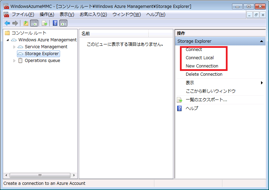269x190 pixels.
Task: Click the Storage Explorer cloud icon
Action: (x=20, y=54)
